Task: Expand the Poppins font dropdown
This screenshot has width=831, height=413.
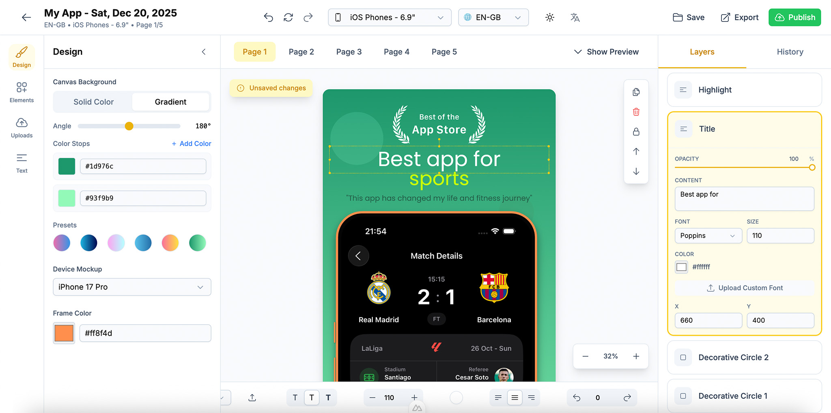Action: coord(708,236)
